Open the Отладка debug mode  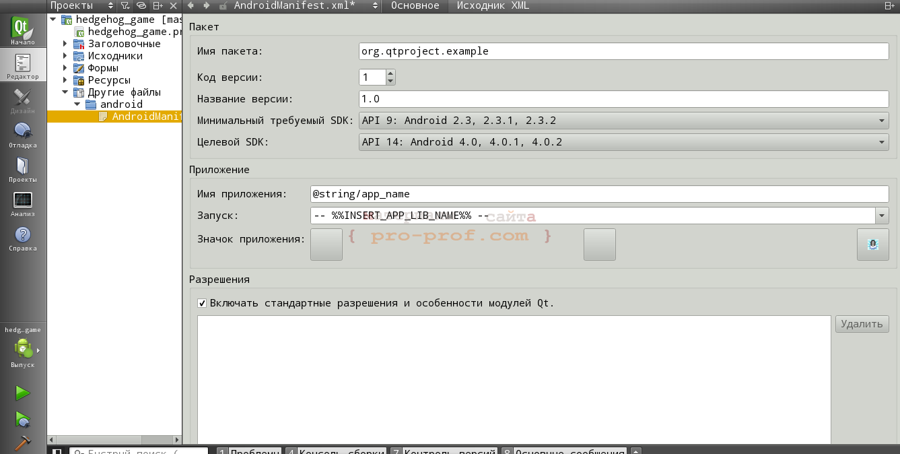(23, 135)
